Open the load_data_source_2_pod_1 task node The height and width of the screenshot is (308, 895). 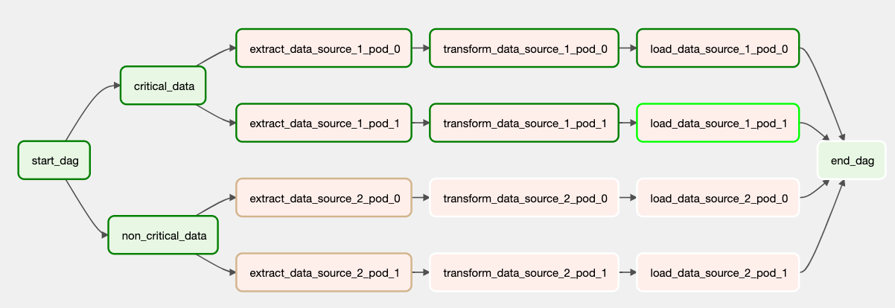(718, 272)
